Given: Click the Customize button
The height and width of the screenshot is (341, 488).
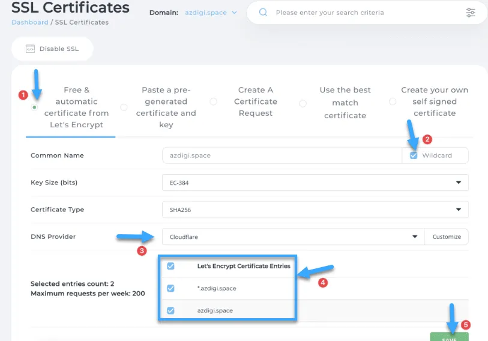Looking at the screenshot, I should pyautogui.click(x=447, y=237).
